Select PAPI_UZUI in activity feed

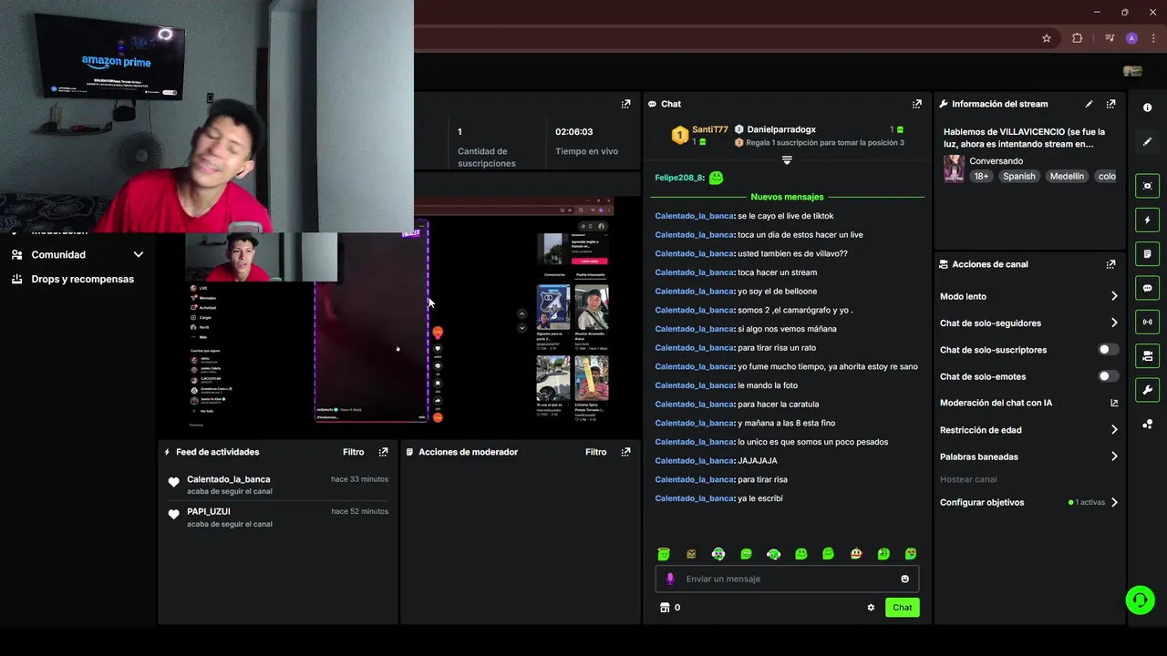[208, 511]
